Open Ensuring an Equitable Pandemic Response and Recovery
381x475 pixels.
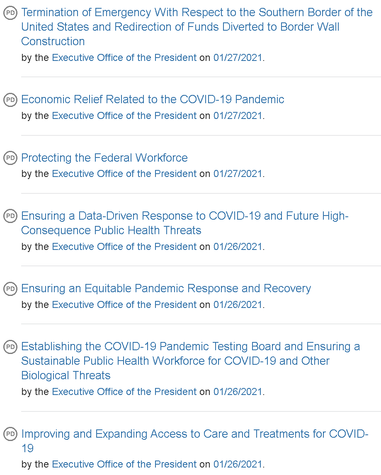click(x=166, y=288)
